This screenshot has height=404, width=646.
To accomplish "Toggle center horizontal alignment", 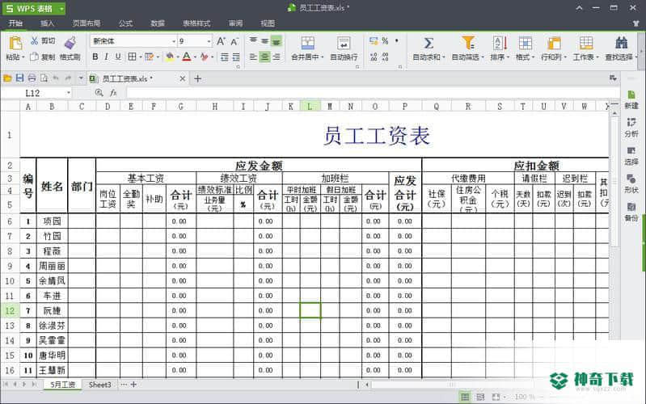I will [265, 57].
